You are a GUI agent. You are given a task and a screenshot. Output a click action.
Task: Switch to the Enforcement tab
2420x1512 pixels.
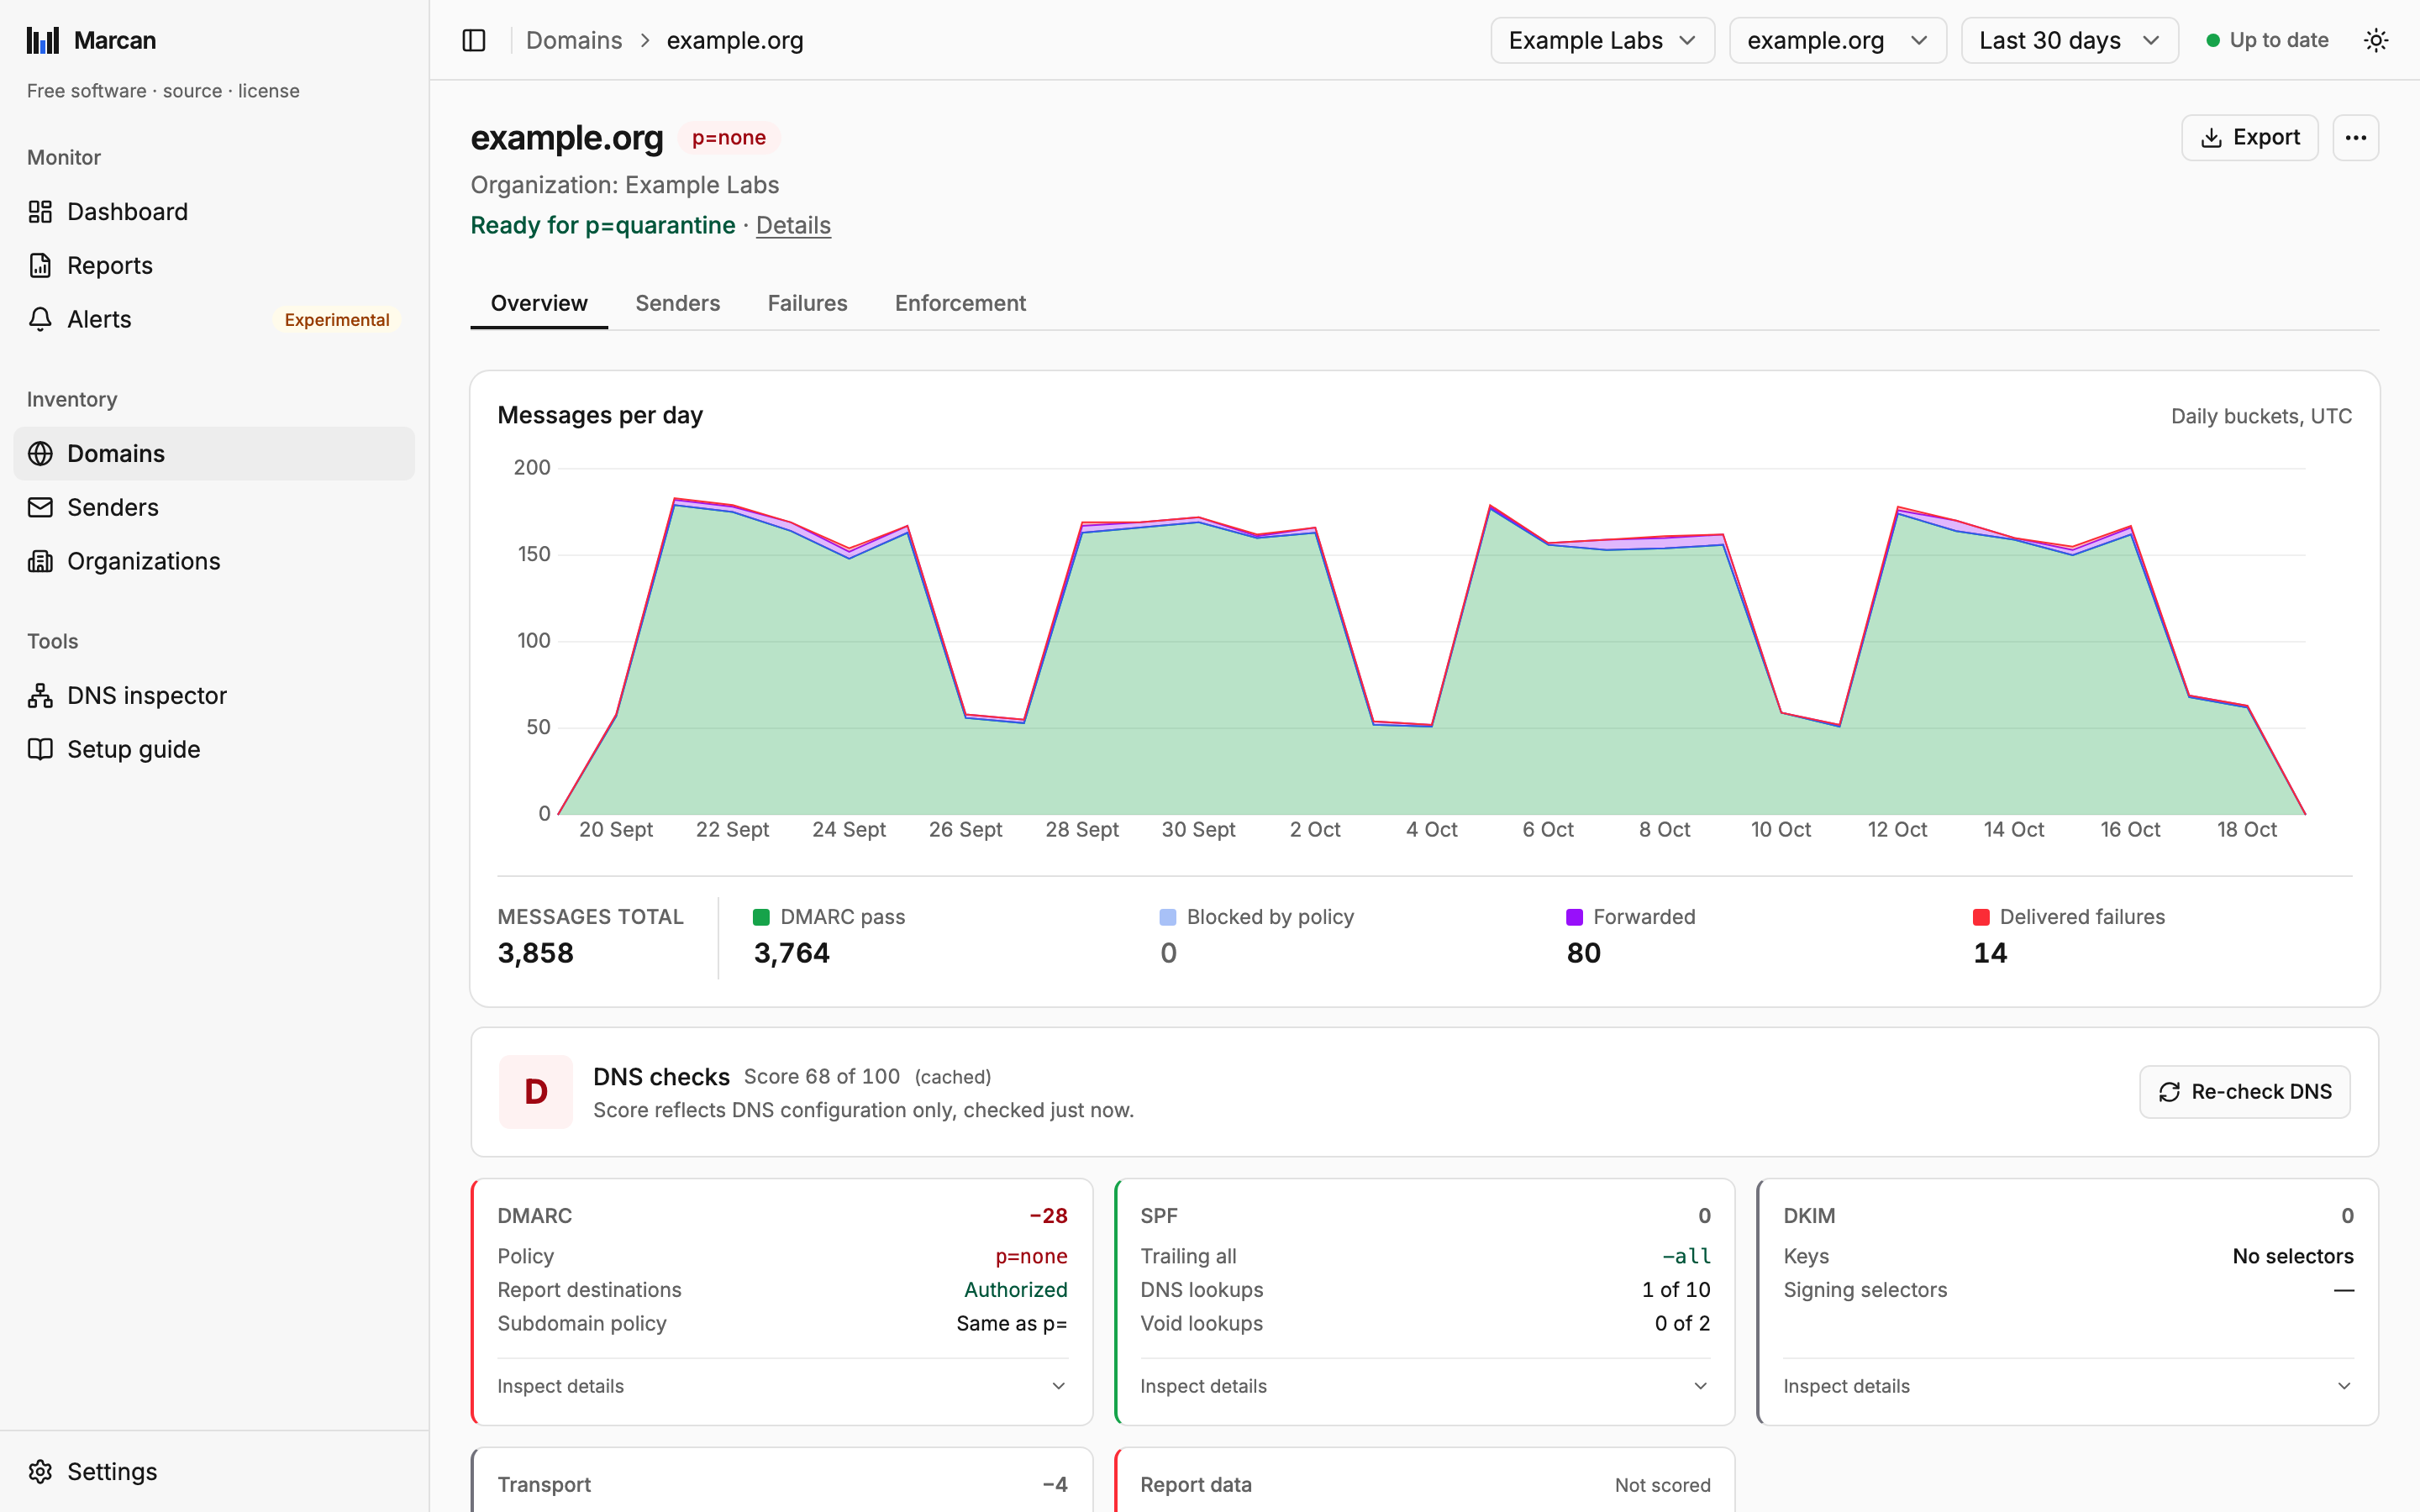click(x=960, y=303)
